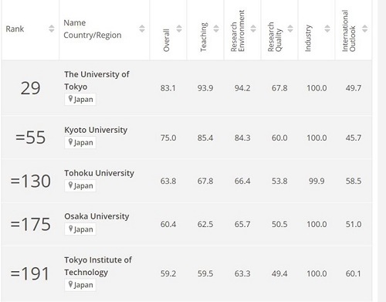The image size is (386, 302).
Task: Sort by Name Country/Region arrows
Action: [x=142, y=29]
